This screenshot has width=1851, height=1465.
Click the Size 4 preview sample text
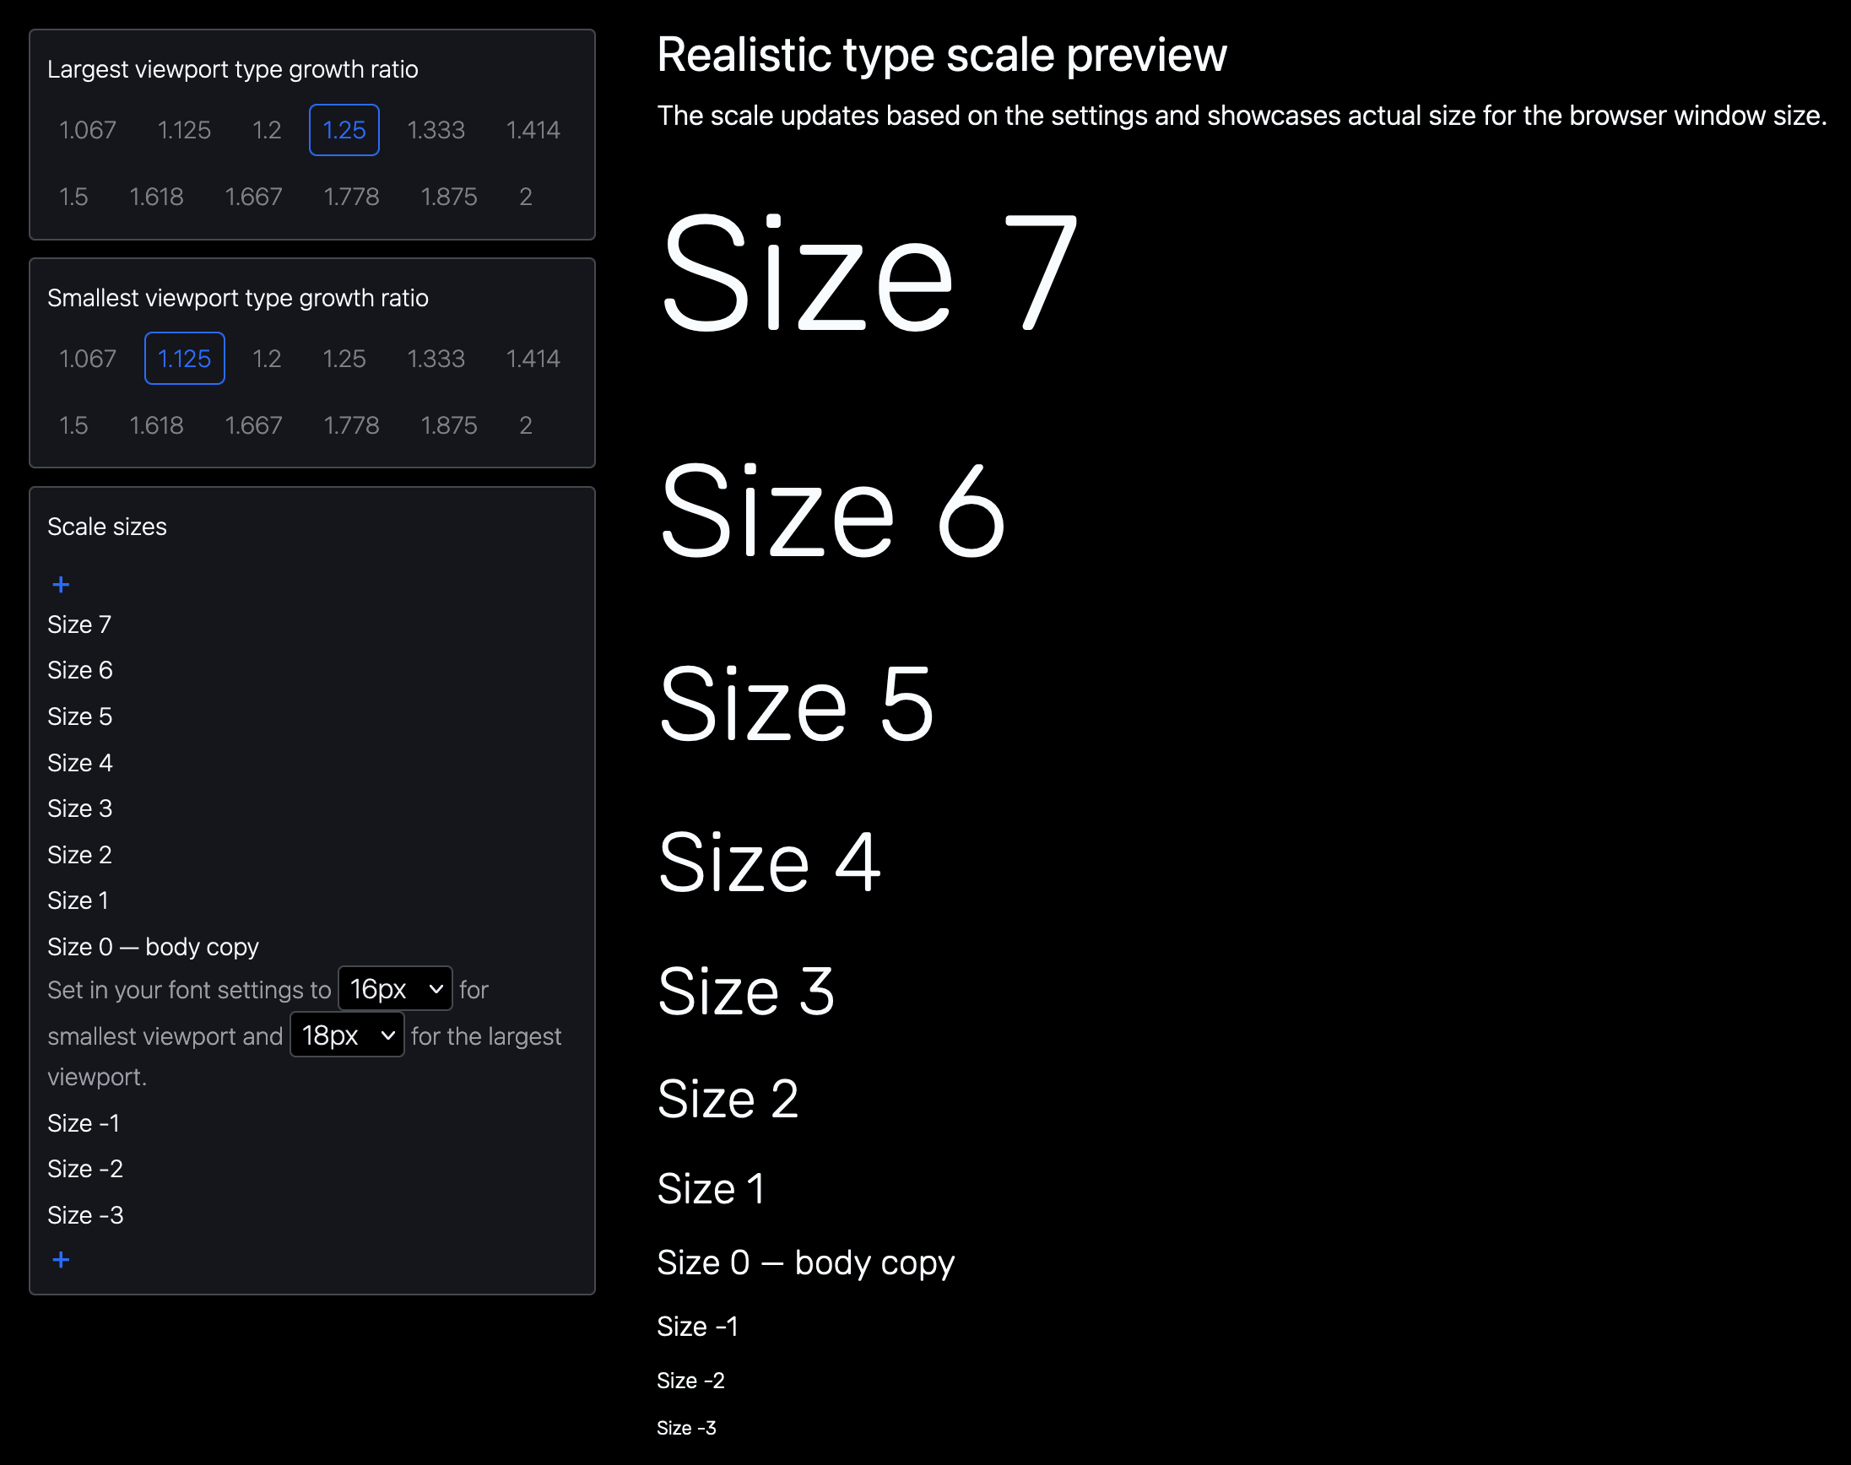770,862
